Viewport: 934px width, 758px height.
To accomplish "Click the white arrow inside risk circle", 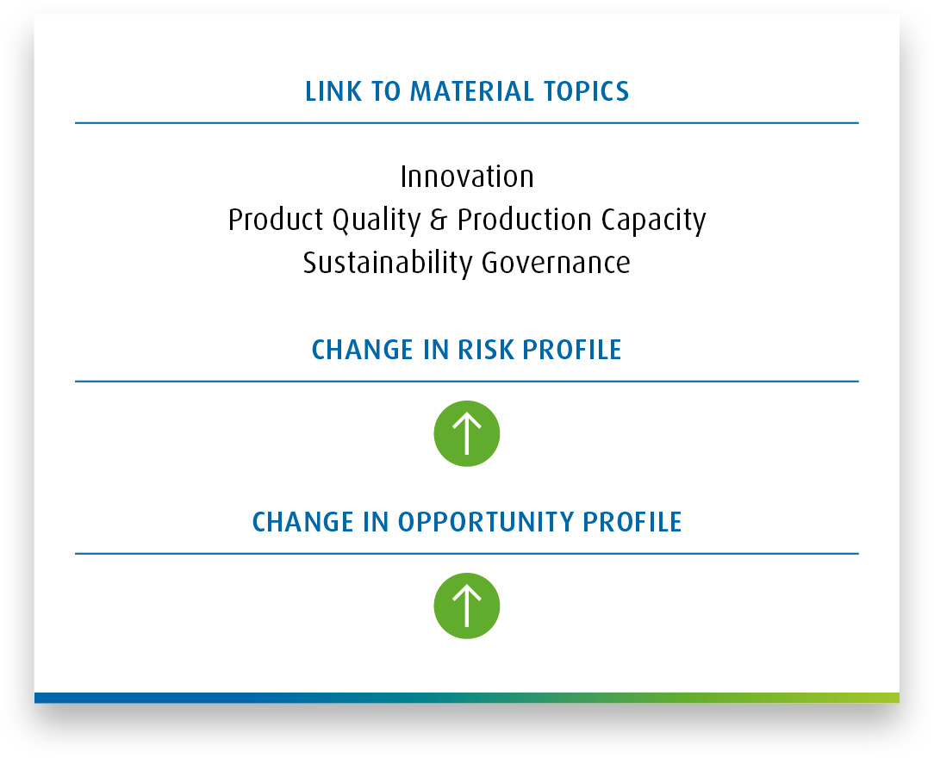I will (x=466, y=433).
